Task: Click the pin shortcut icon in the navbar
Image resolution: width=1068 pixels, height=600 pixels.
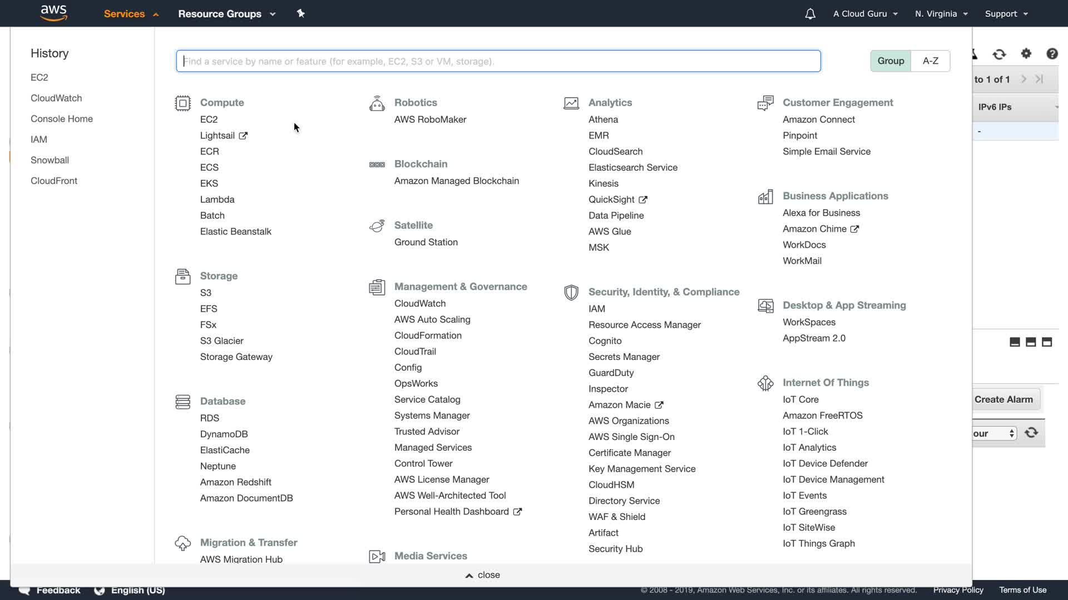Action: tap(301, 13)
